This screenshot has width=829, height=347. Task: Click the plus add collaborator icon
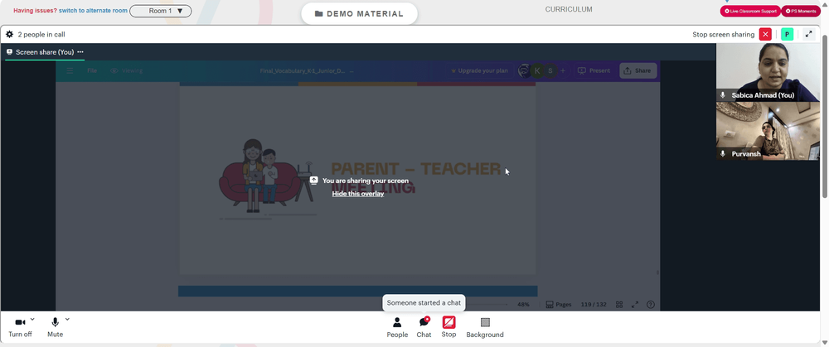pos(563,70)
